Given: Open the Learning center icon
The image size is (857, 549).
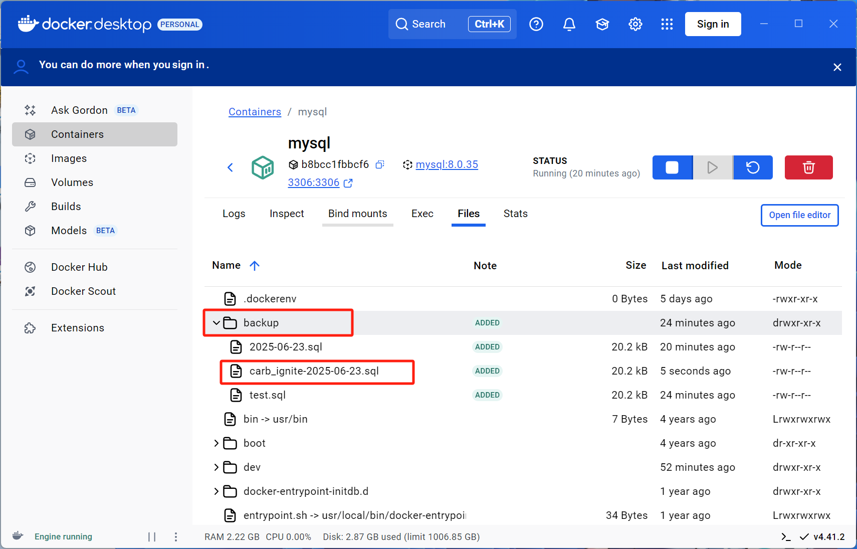Looking at the screenshot, I should (x=602, y=24).
